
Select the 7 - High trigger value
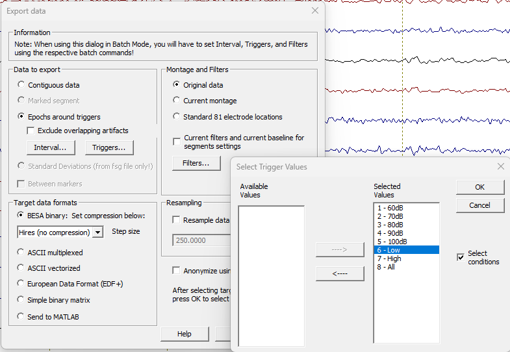click(389, 258)
